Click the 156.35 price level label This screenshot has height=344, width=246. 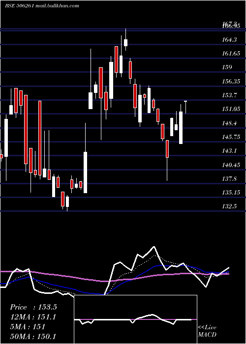tap(231, 82)
